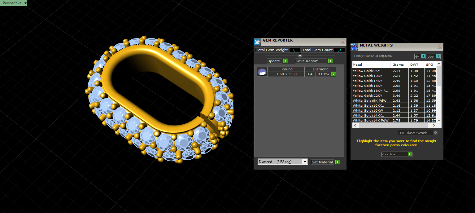Click the 1.50 X 1.50 gem size cell
The height and width of the screenshot is (213, 475).
point(286,74)
